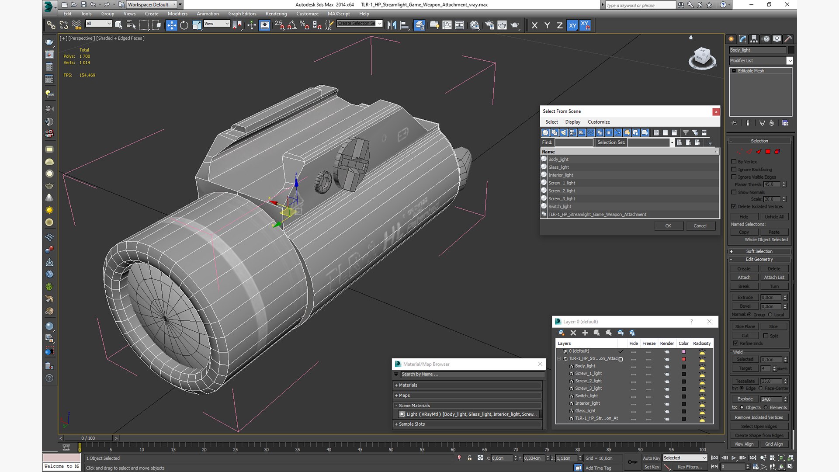Open the Rendering menu
This screenshot has height=472, width=839.
pos(276,14)
